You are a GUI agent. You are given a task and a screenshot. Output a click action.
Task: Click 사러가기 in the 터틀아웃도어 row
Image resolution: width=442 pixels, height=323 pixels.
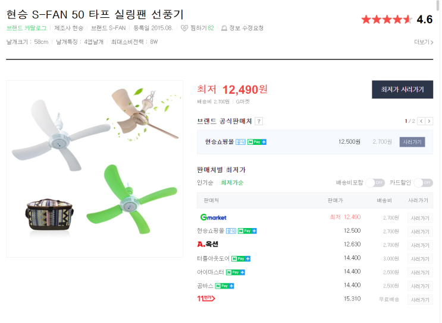tap(419, 258)
